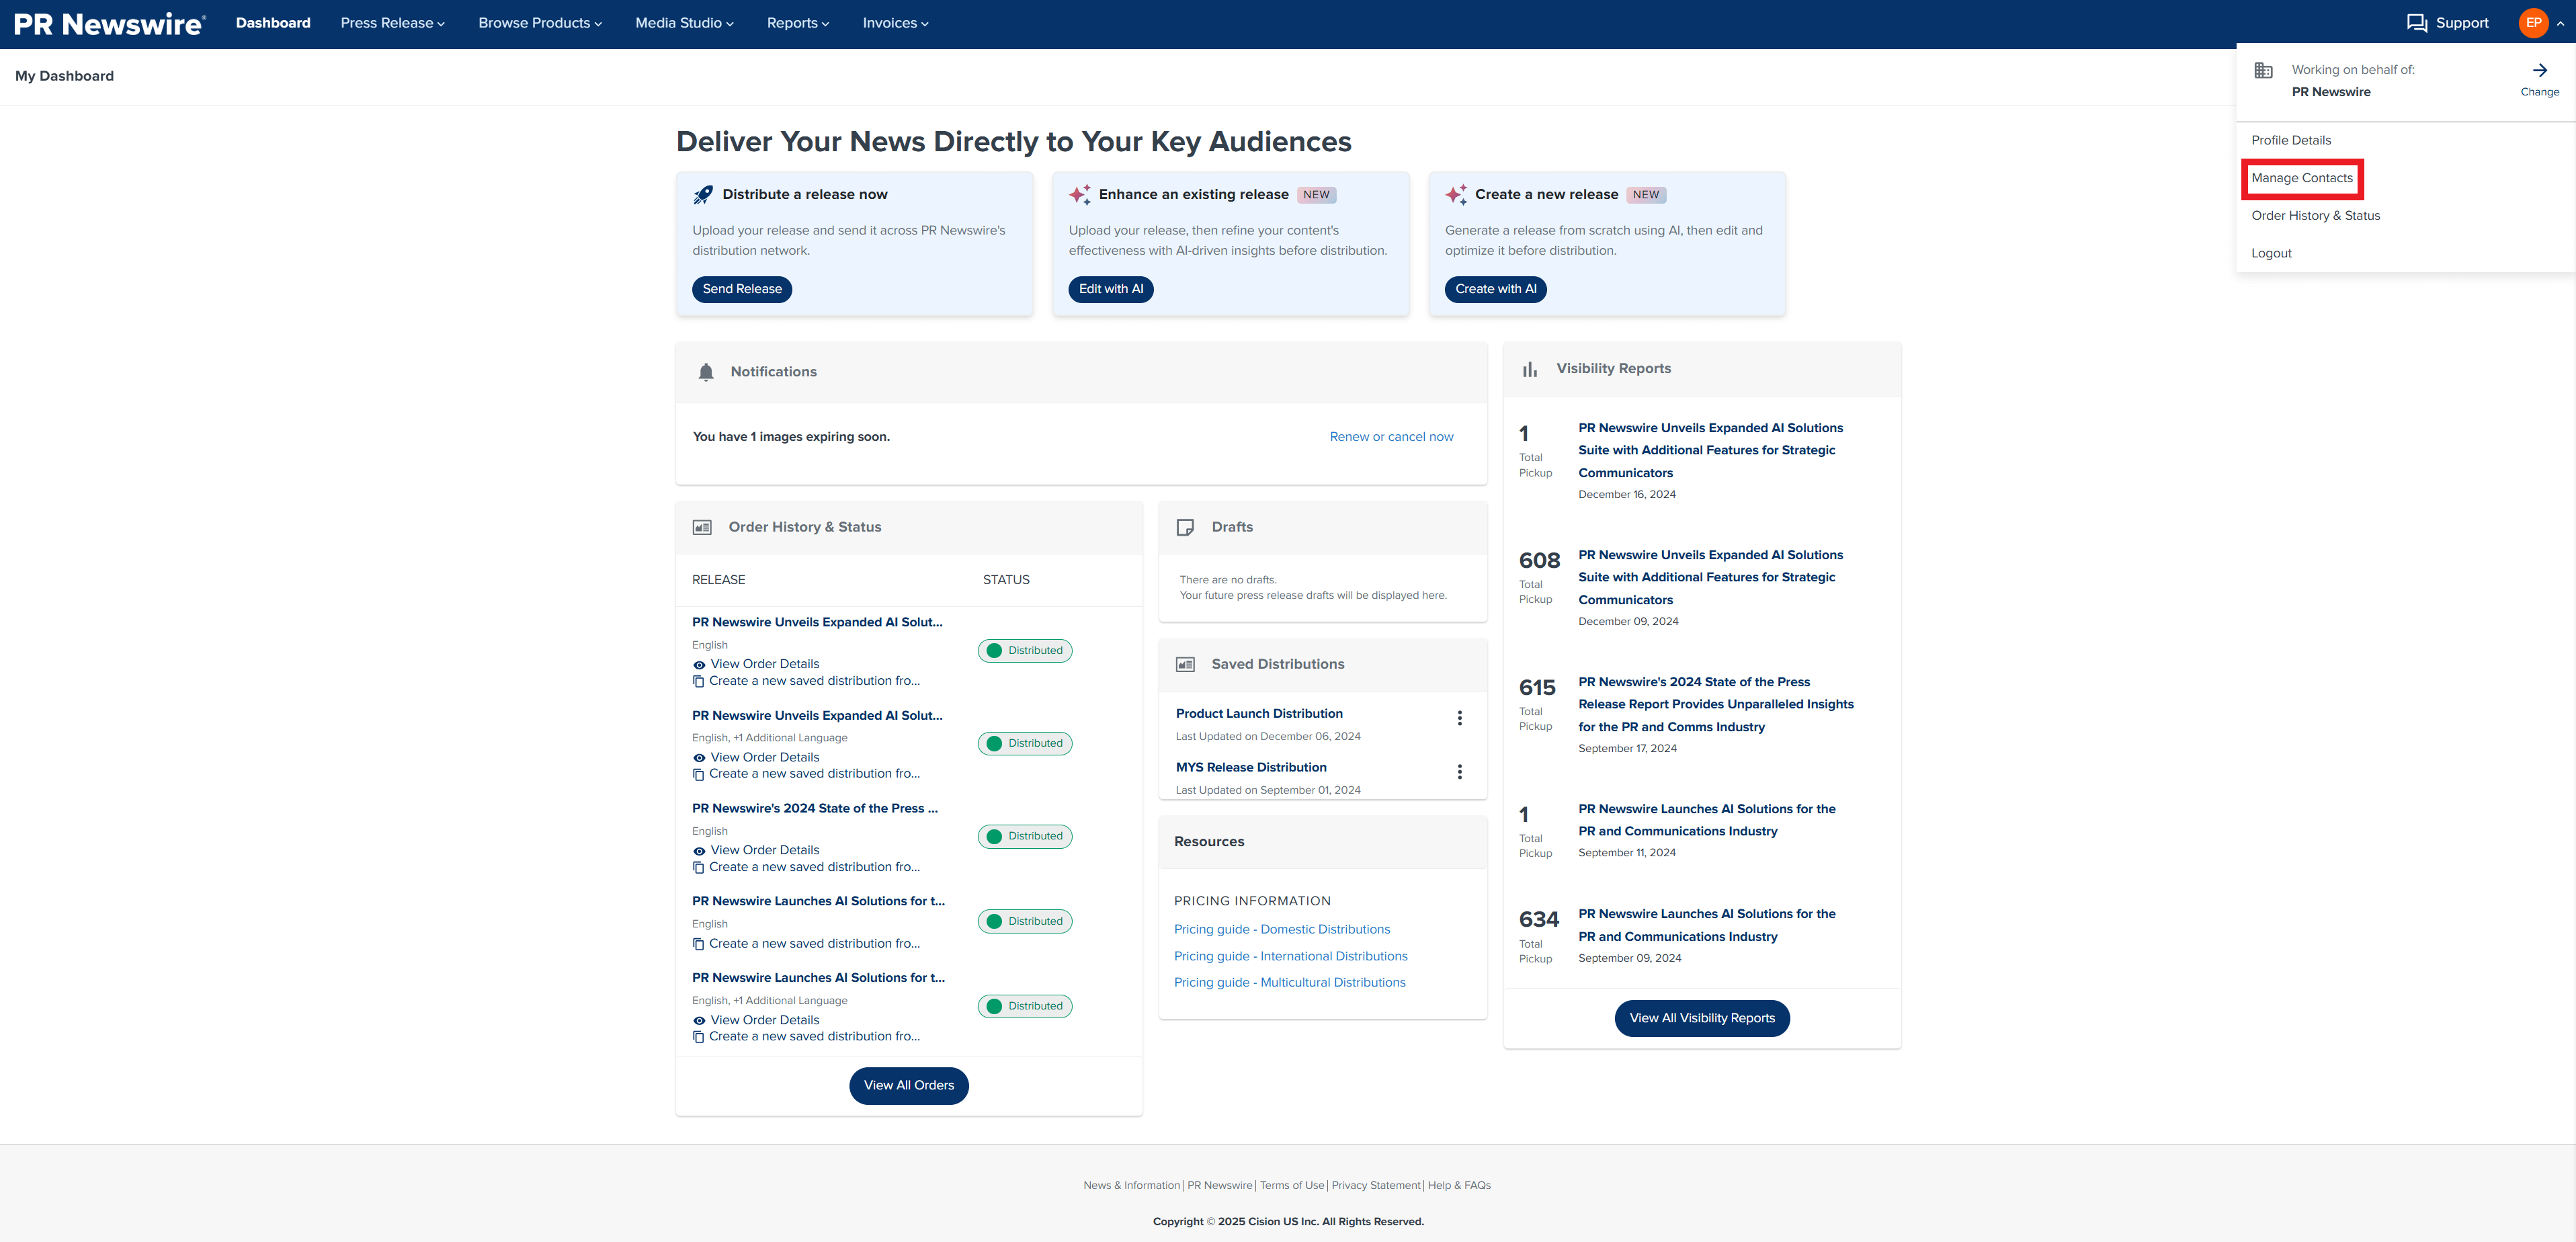Click first release's green Distributed status badge
The width and height of the screenshot is (2576, 1242).
(1024, 651)
